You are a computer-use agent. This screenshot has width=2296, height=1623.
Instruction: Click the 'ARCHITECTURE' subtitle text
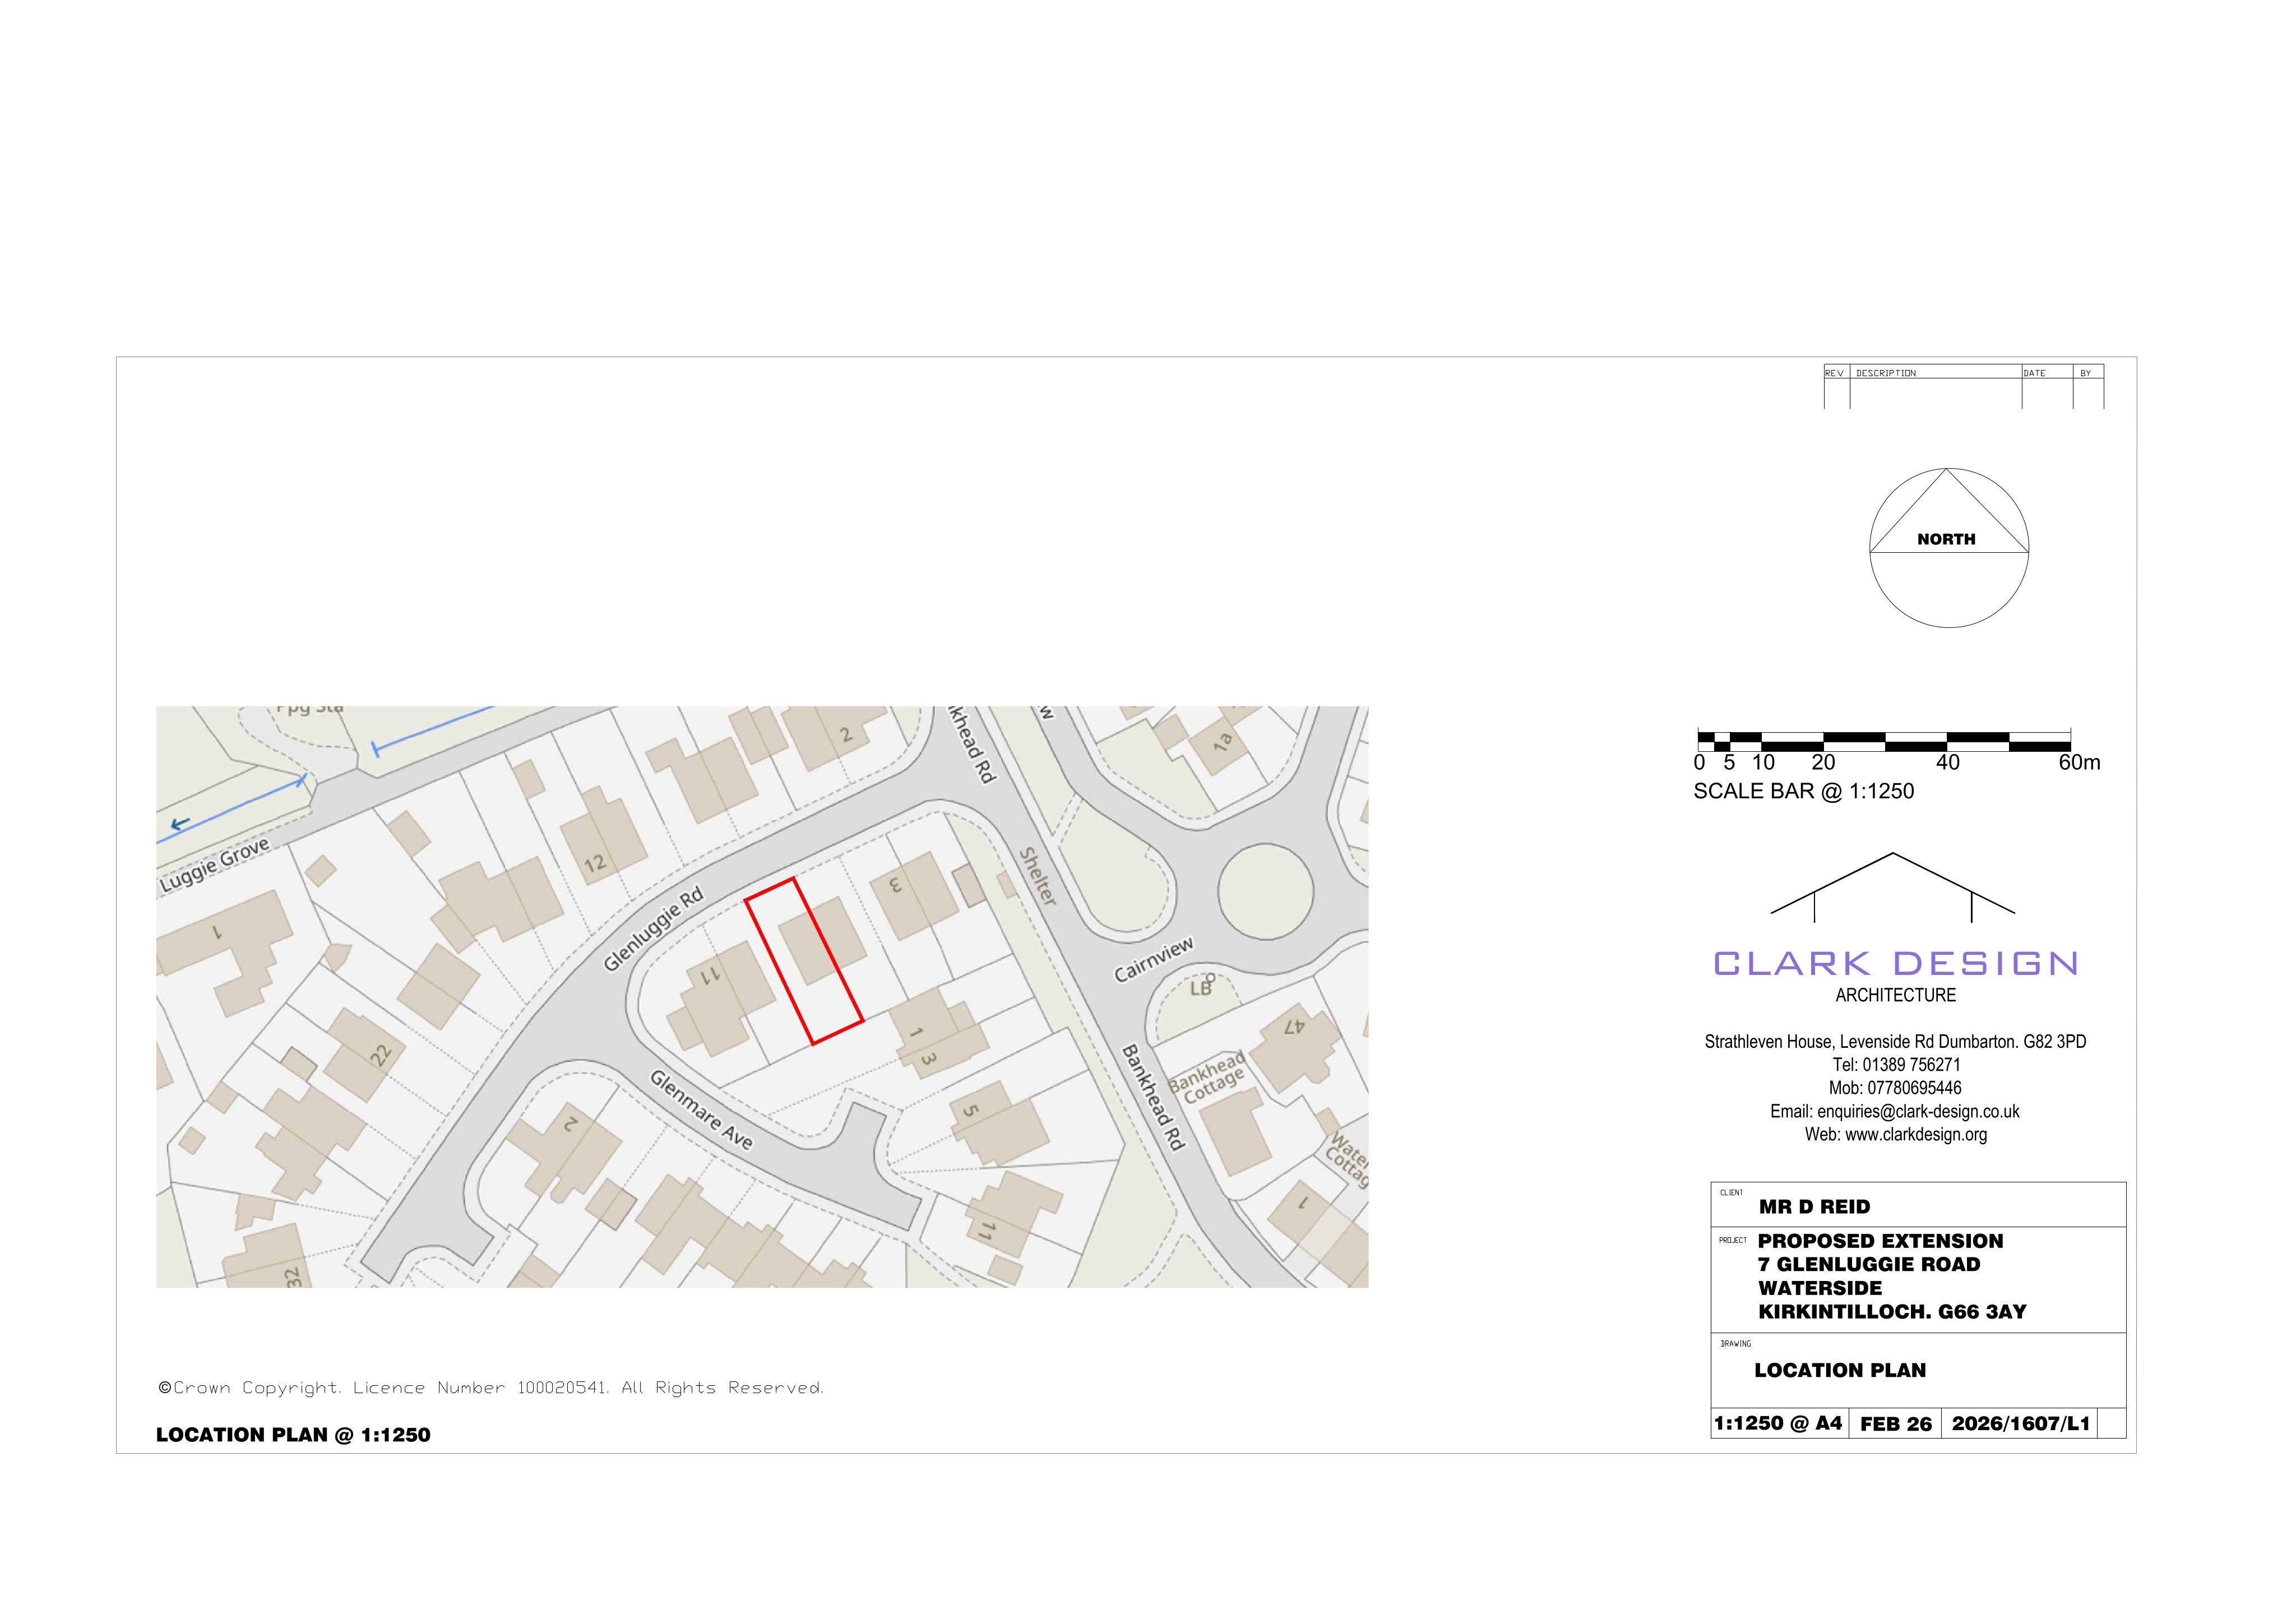[x=1895, y=995]
